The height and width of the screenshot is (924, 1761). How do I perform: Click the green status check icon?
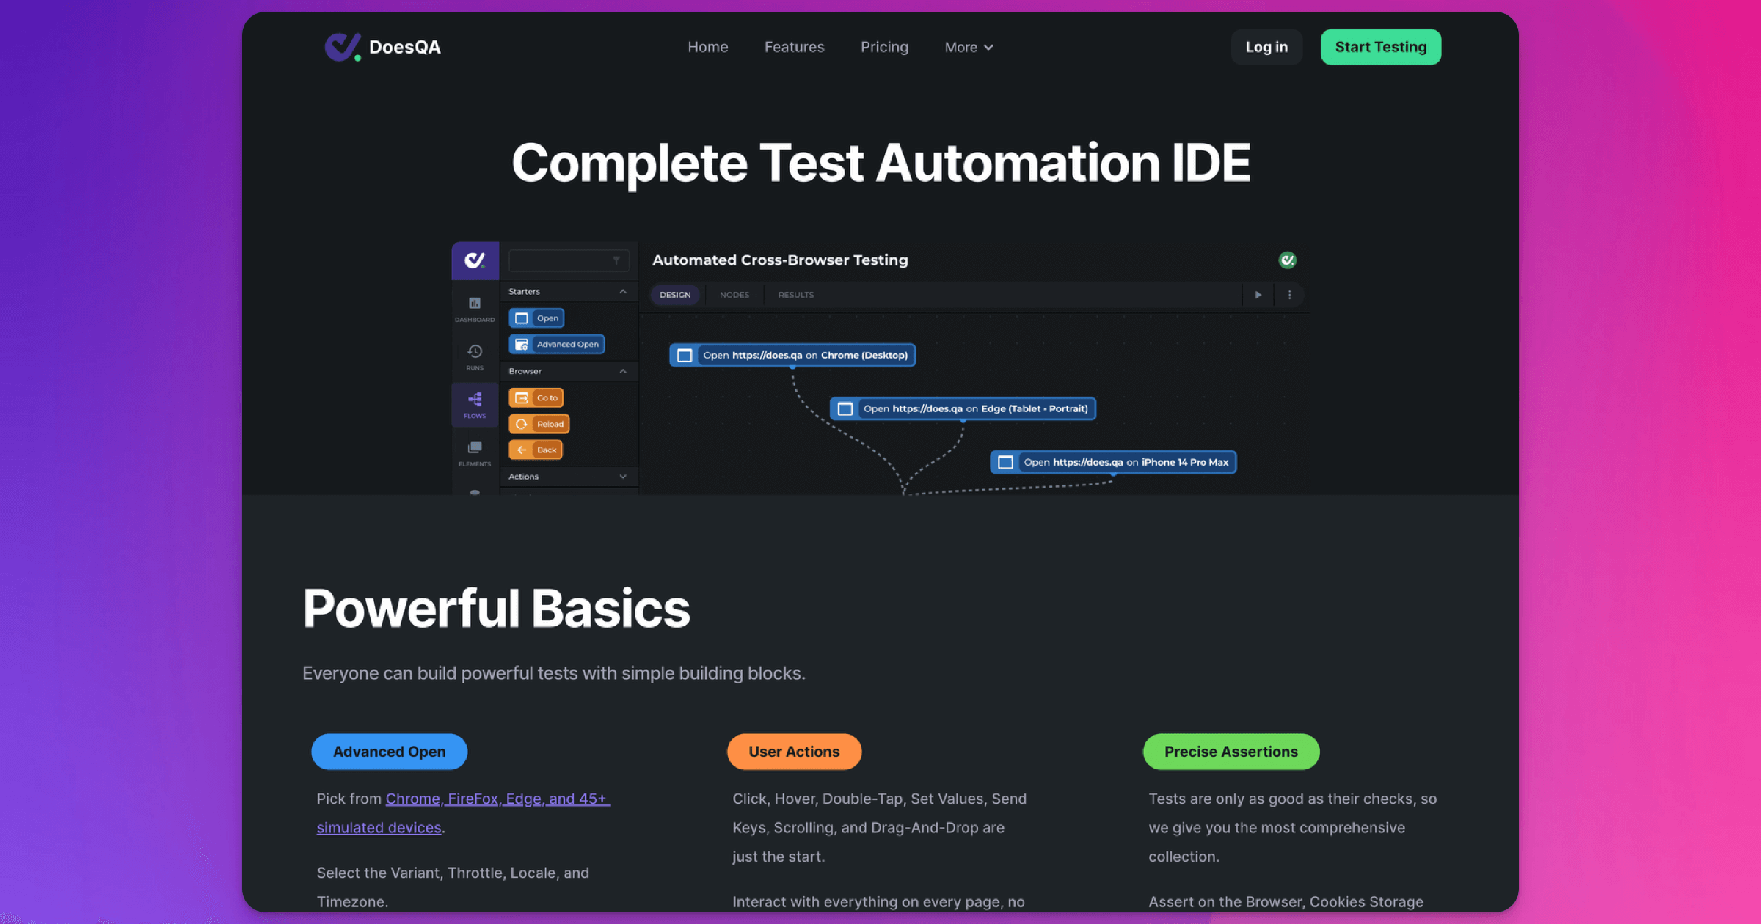pyautogui.click(x=1287, y=260)
